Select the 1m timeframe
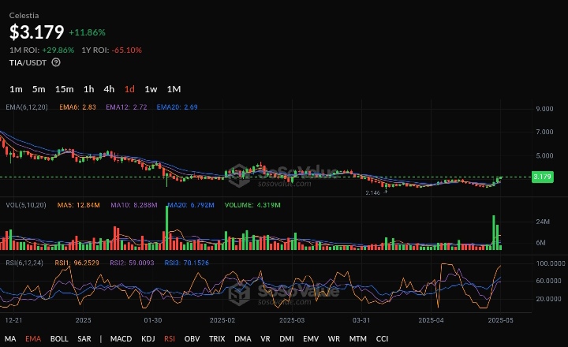This screenshot has width=568, height=347. pos(16,89)
